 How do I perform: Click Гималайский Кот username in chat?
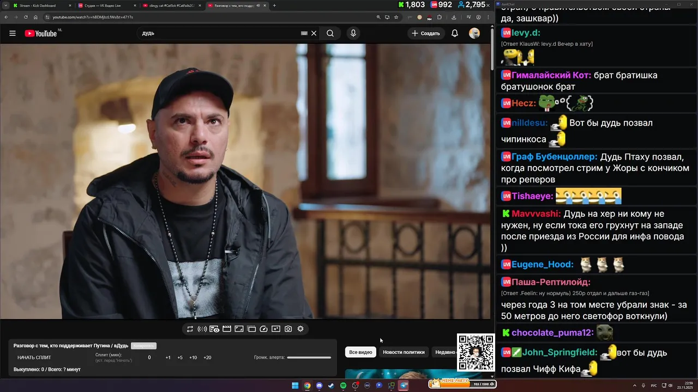click(551, 75)
